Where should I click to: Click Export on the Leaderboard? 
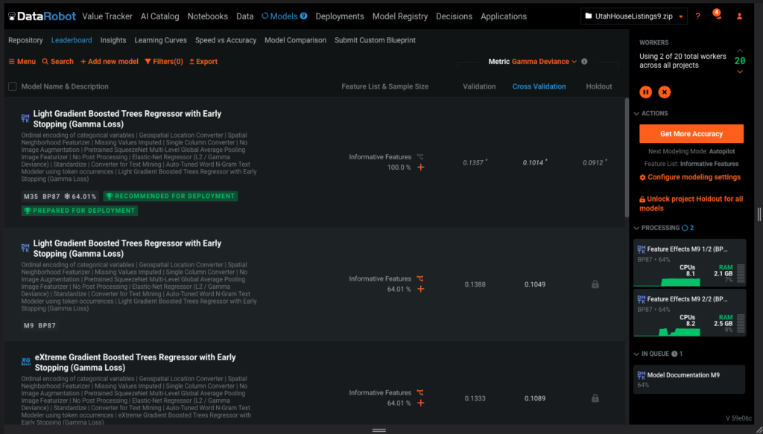(x=203, y=62)
